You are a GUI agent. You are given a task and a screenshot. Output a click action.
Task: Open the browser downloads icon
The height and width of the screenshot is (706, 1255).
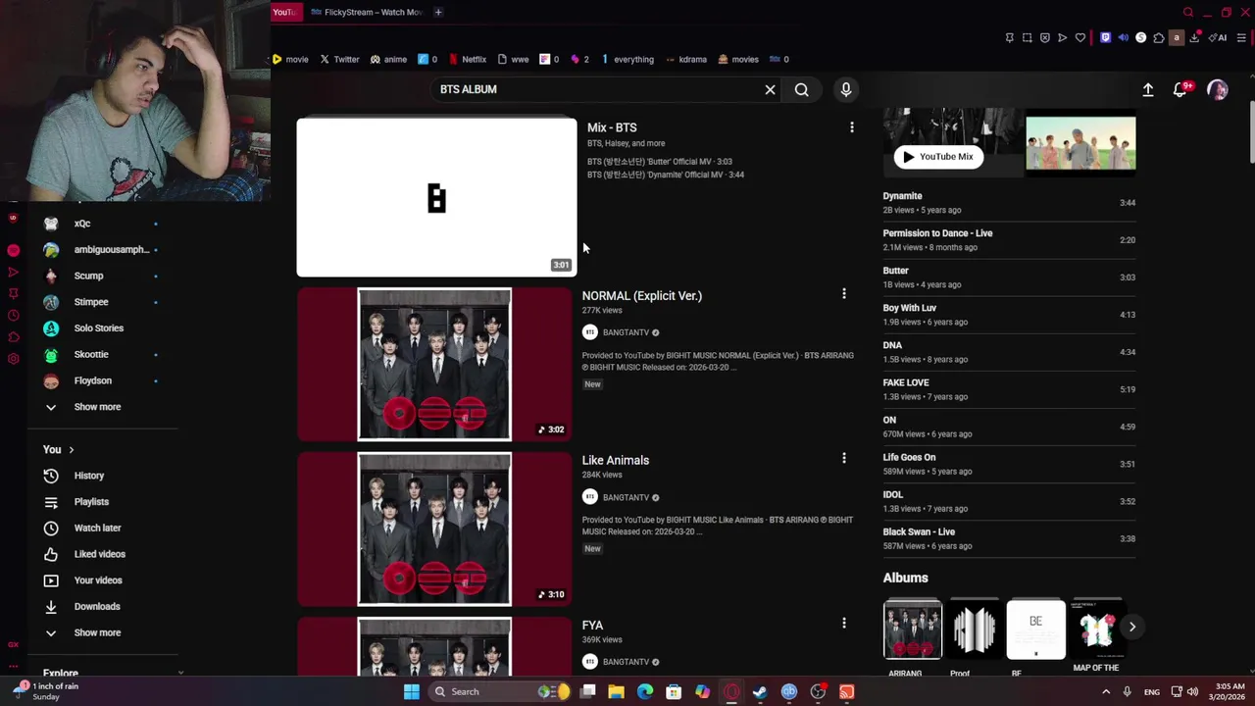pyautogui.click(x=1194, y=38)
